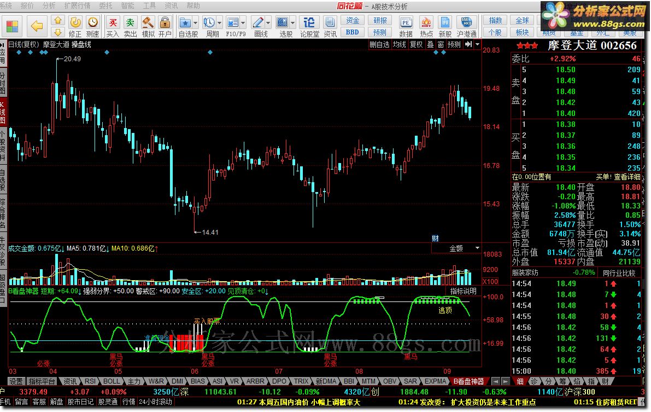Screen dimensions: 651x412
Task: Click the blue 财 marker on the chart
Action: click(x=435, y=238)
